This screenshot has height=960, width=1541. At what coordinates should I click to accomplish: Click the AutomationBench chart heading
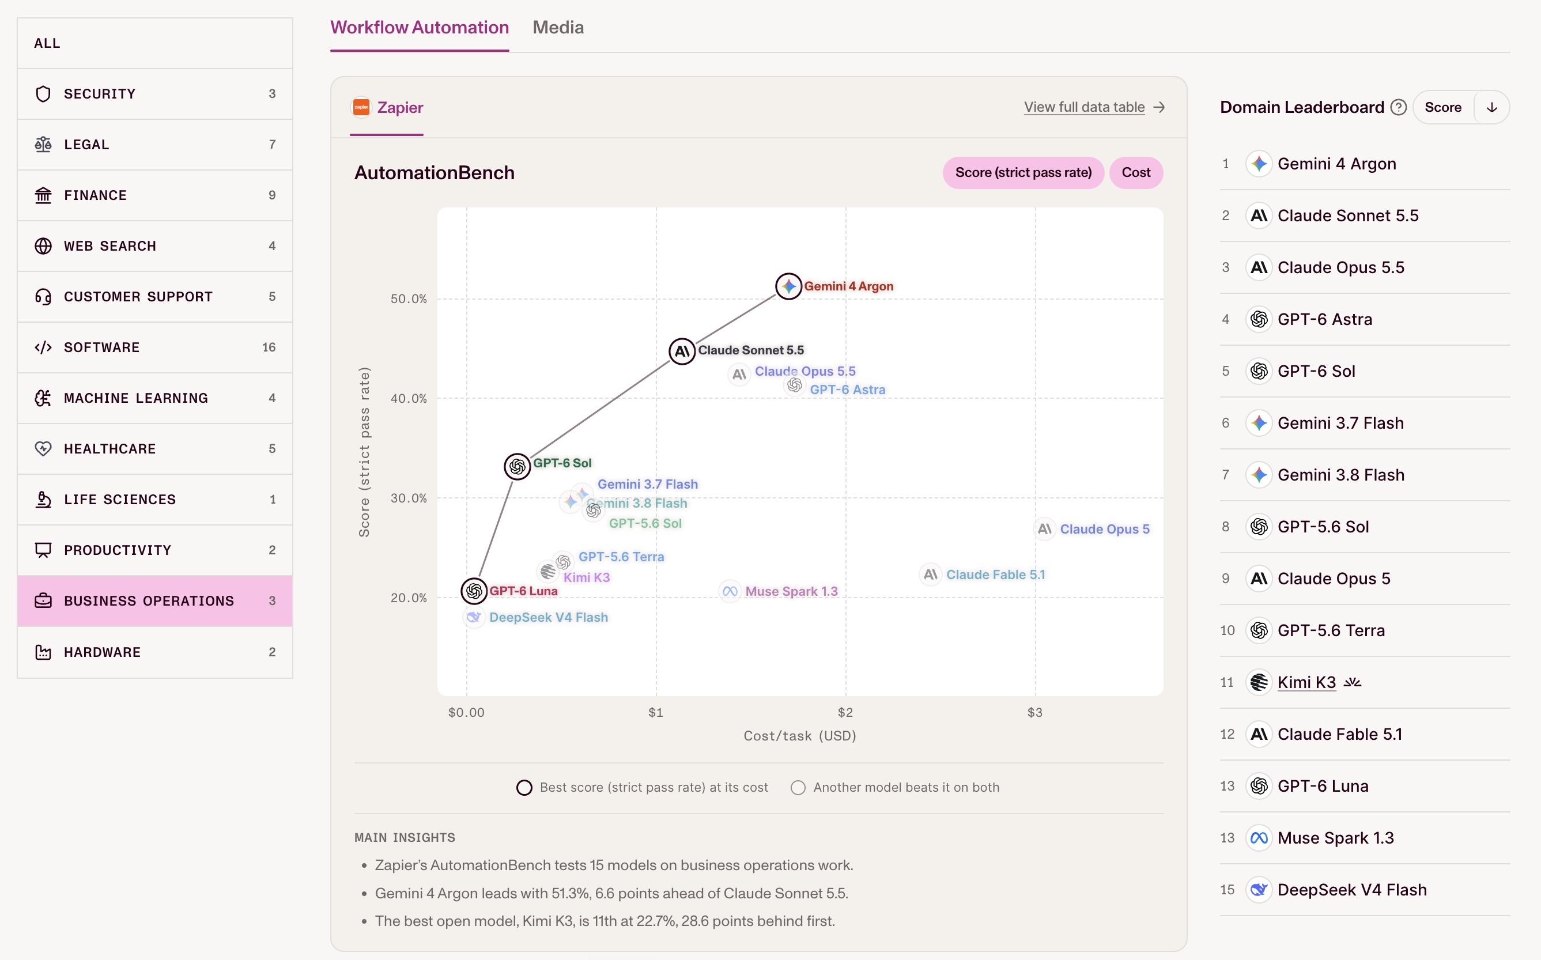point(435,173)
